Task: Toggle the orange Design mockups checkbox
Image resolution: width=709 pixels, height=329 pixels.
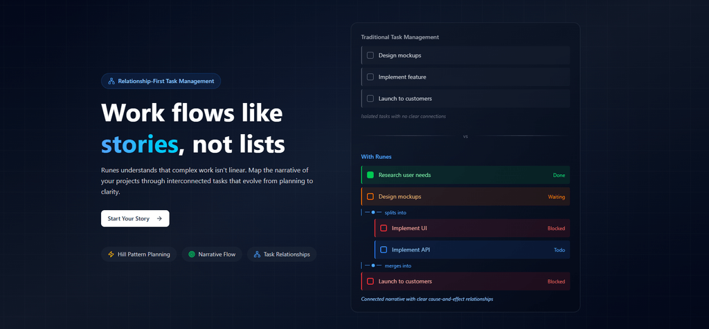Action: 370,197
